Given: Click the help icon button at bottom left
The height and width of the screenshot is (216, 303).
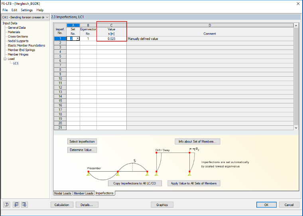Looking at the screenshot, I should point(7,204).
